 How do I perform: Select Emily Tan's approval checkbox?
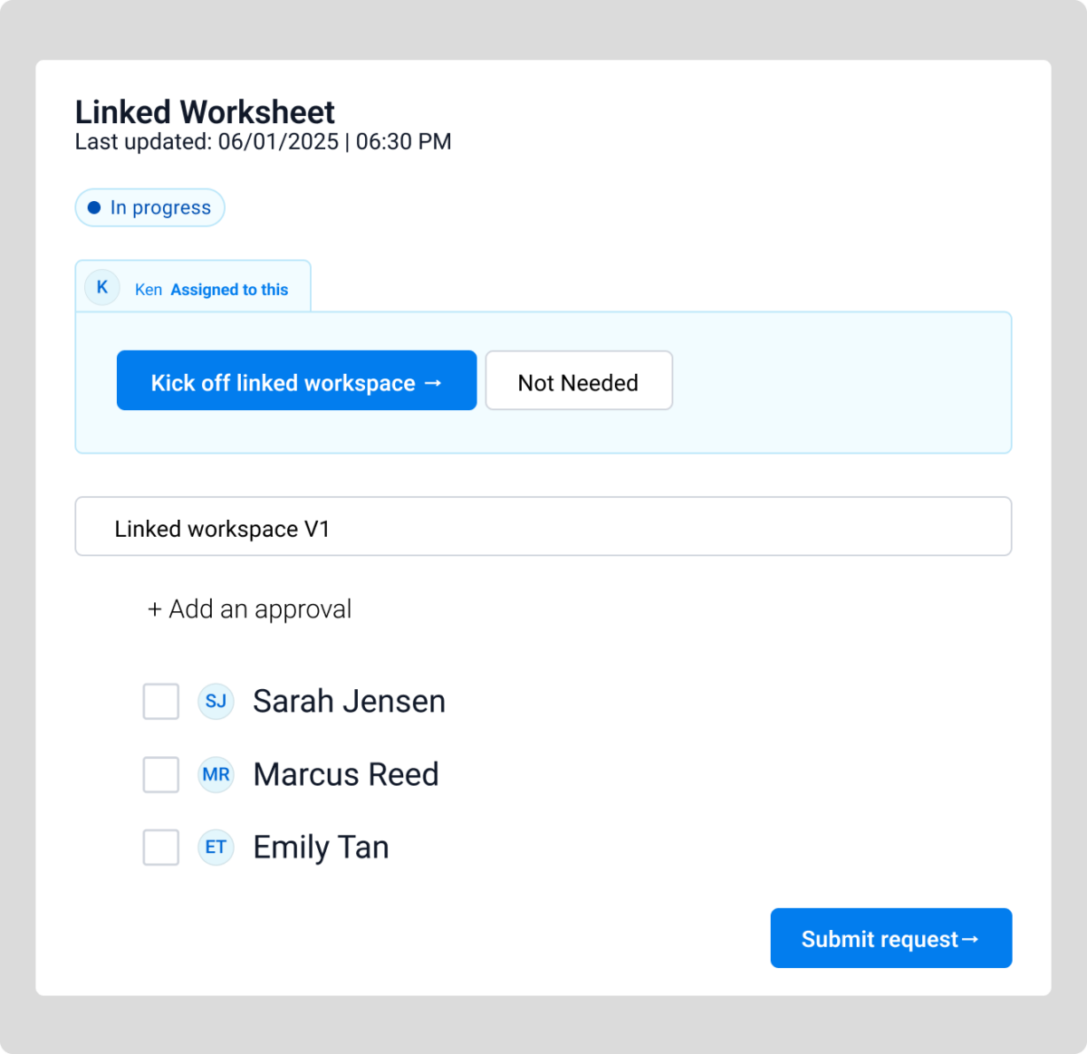tap(161, 848)
